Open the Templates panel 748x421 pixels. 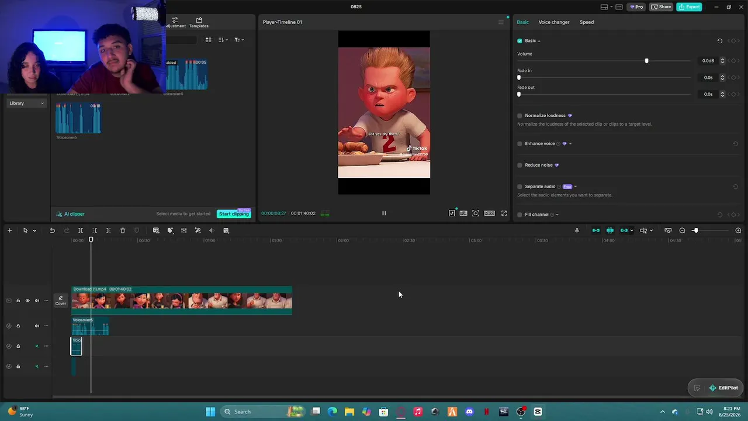point(199,22)
